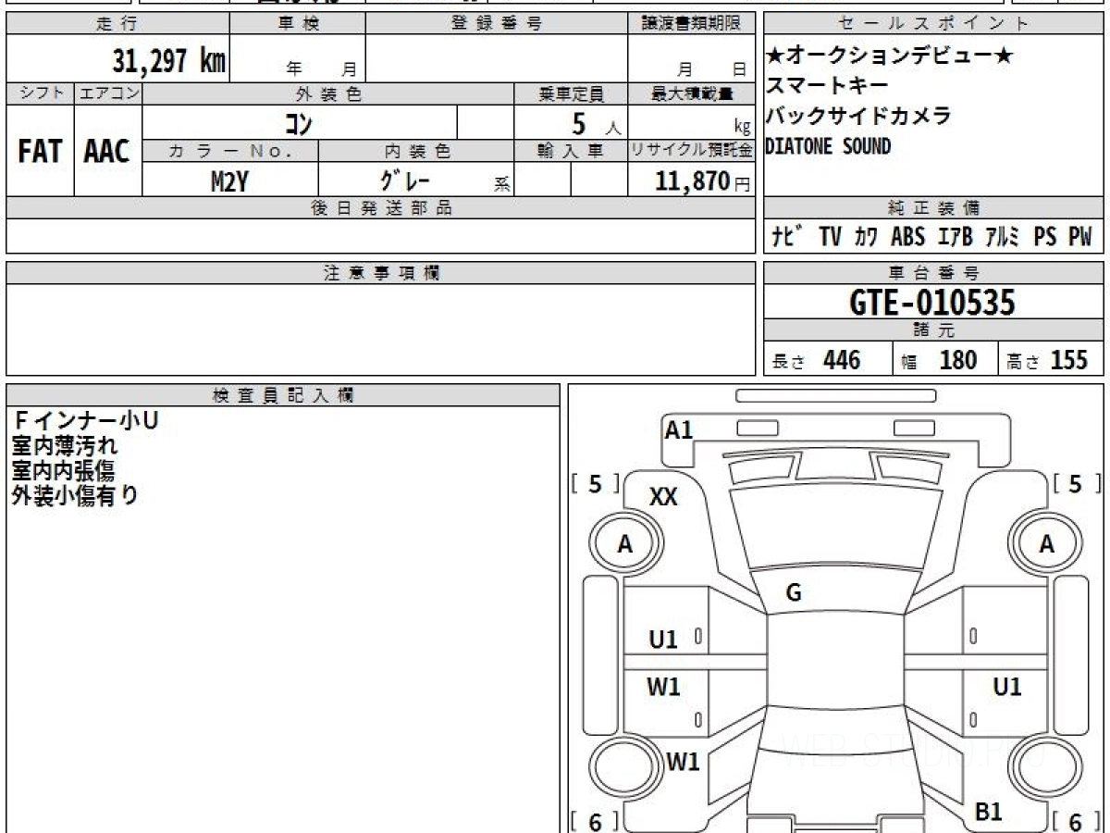Viewport: 1110px width, 833px height.
Task: Click the 11,870 yen recycle deposit
Action: [x=692, y=181]
